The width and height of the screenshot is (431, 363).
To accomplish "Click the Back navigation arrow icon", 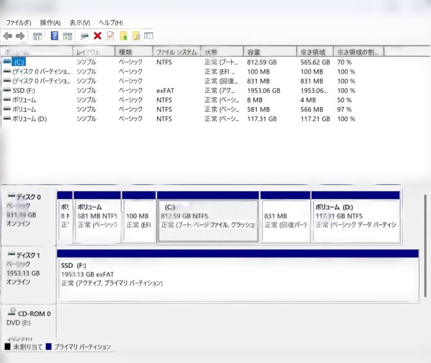I will (x=8, y=36).
